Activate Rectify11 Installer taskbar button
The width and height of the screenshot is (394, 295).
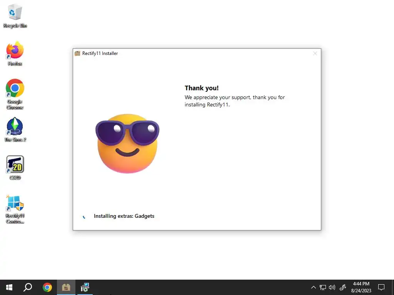pyautogui.click(x=66, y=287)
